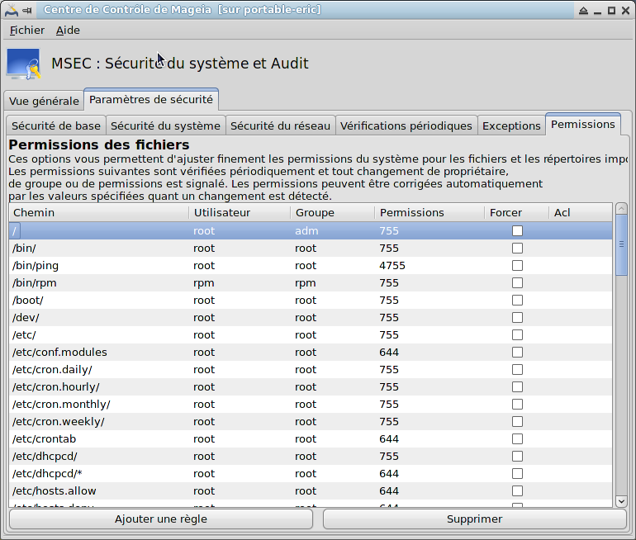636x540 pixels.
Task: Toggle Forcer checkbox for / row
Action: 517,230
